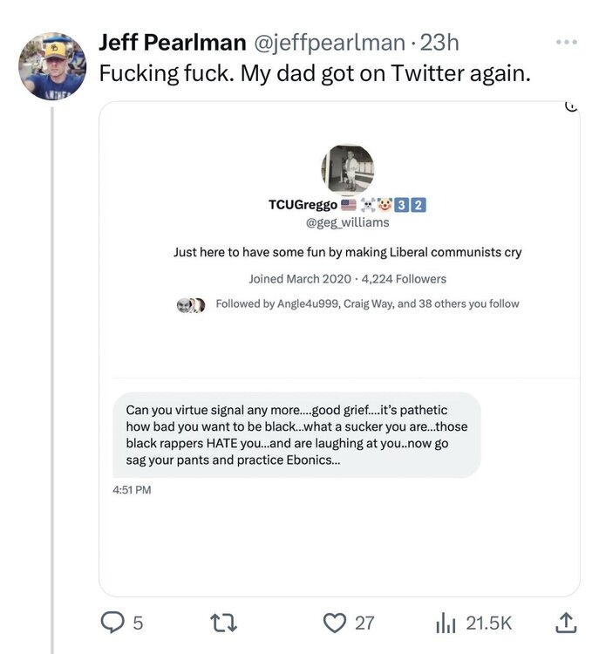The image size is (599, 654).
Task: Click the 4:51 PM message timestamp
Action: [133, 490]
